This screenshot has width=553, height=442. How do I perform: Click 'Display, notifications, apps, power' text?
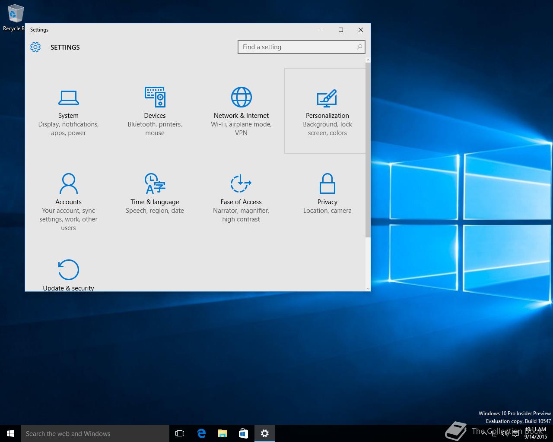pyautogui.click(x=68, y=129)
